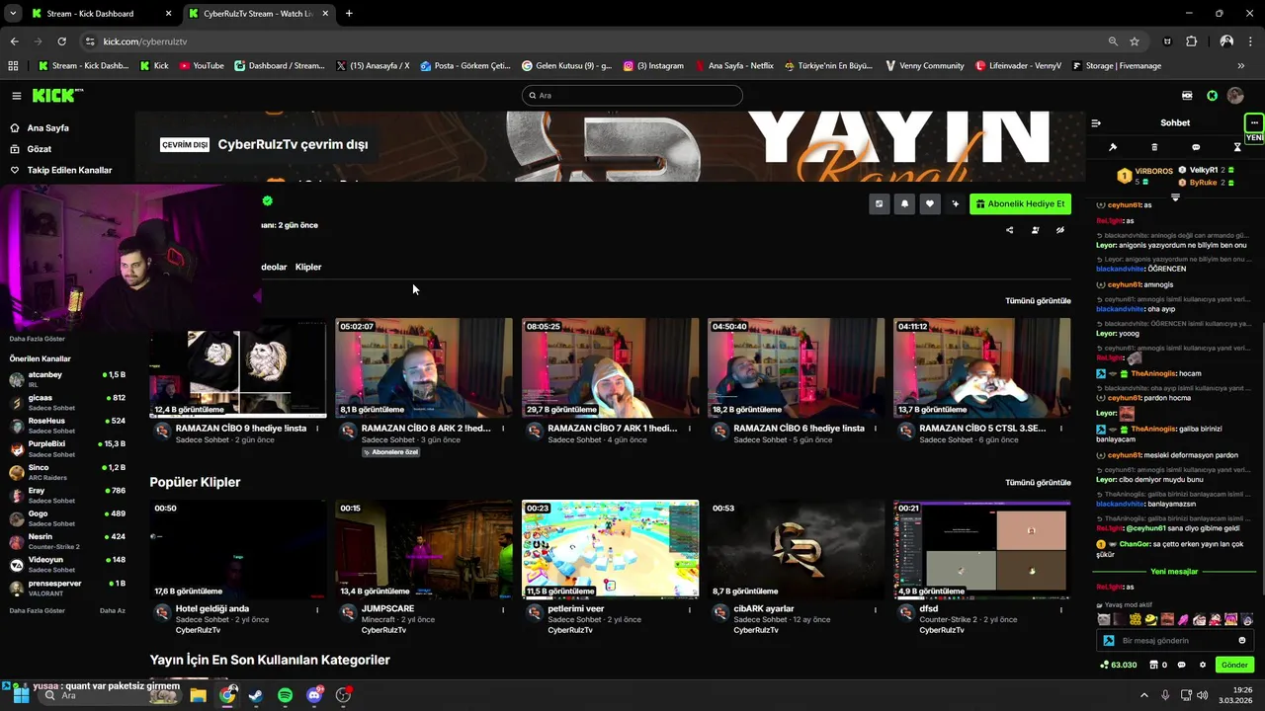Open Takip Edilen Kanallar section
The image size is (1265, 711).
click(61, 170)
